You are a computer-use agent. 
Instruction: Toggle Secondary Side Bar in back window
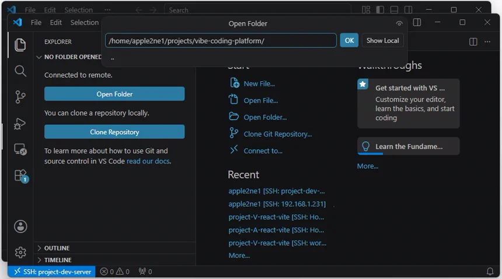tap(408, 9)
